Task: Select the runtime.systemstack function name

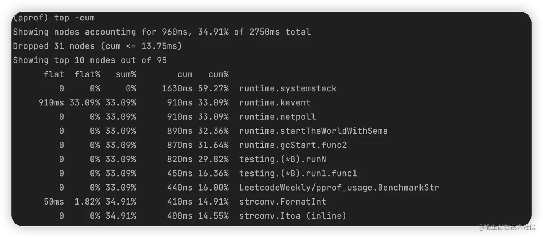Action: pyautogui.click(x=288, y=88)
